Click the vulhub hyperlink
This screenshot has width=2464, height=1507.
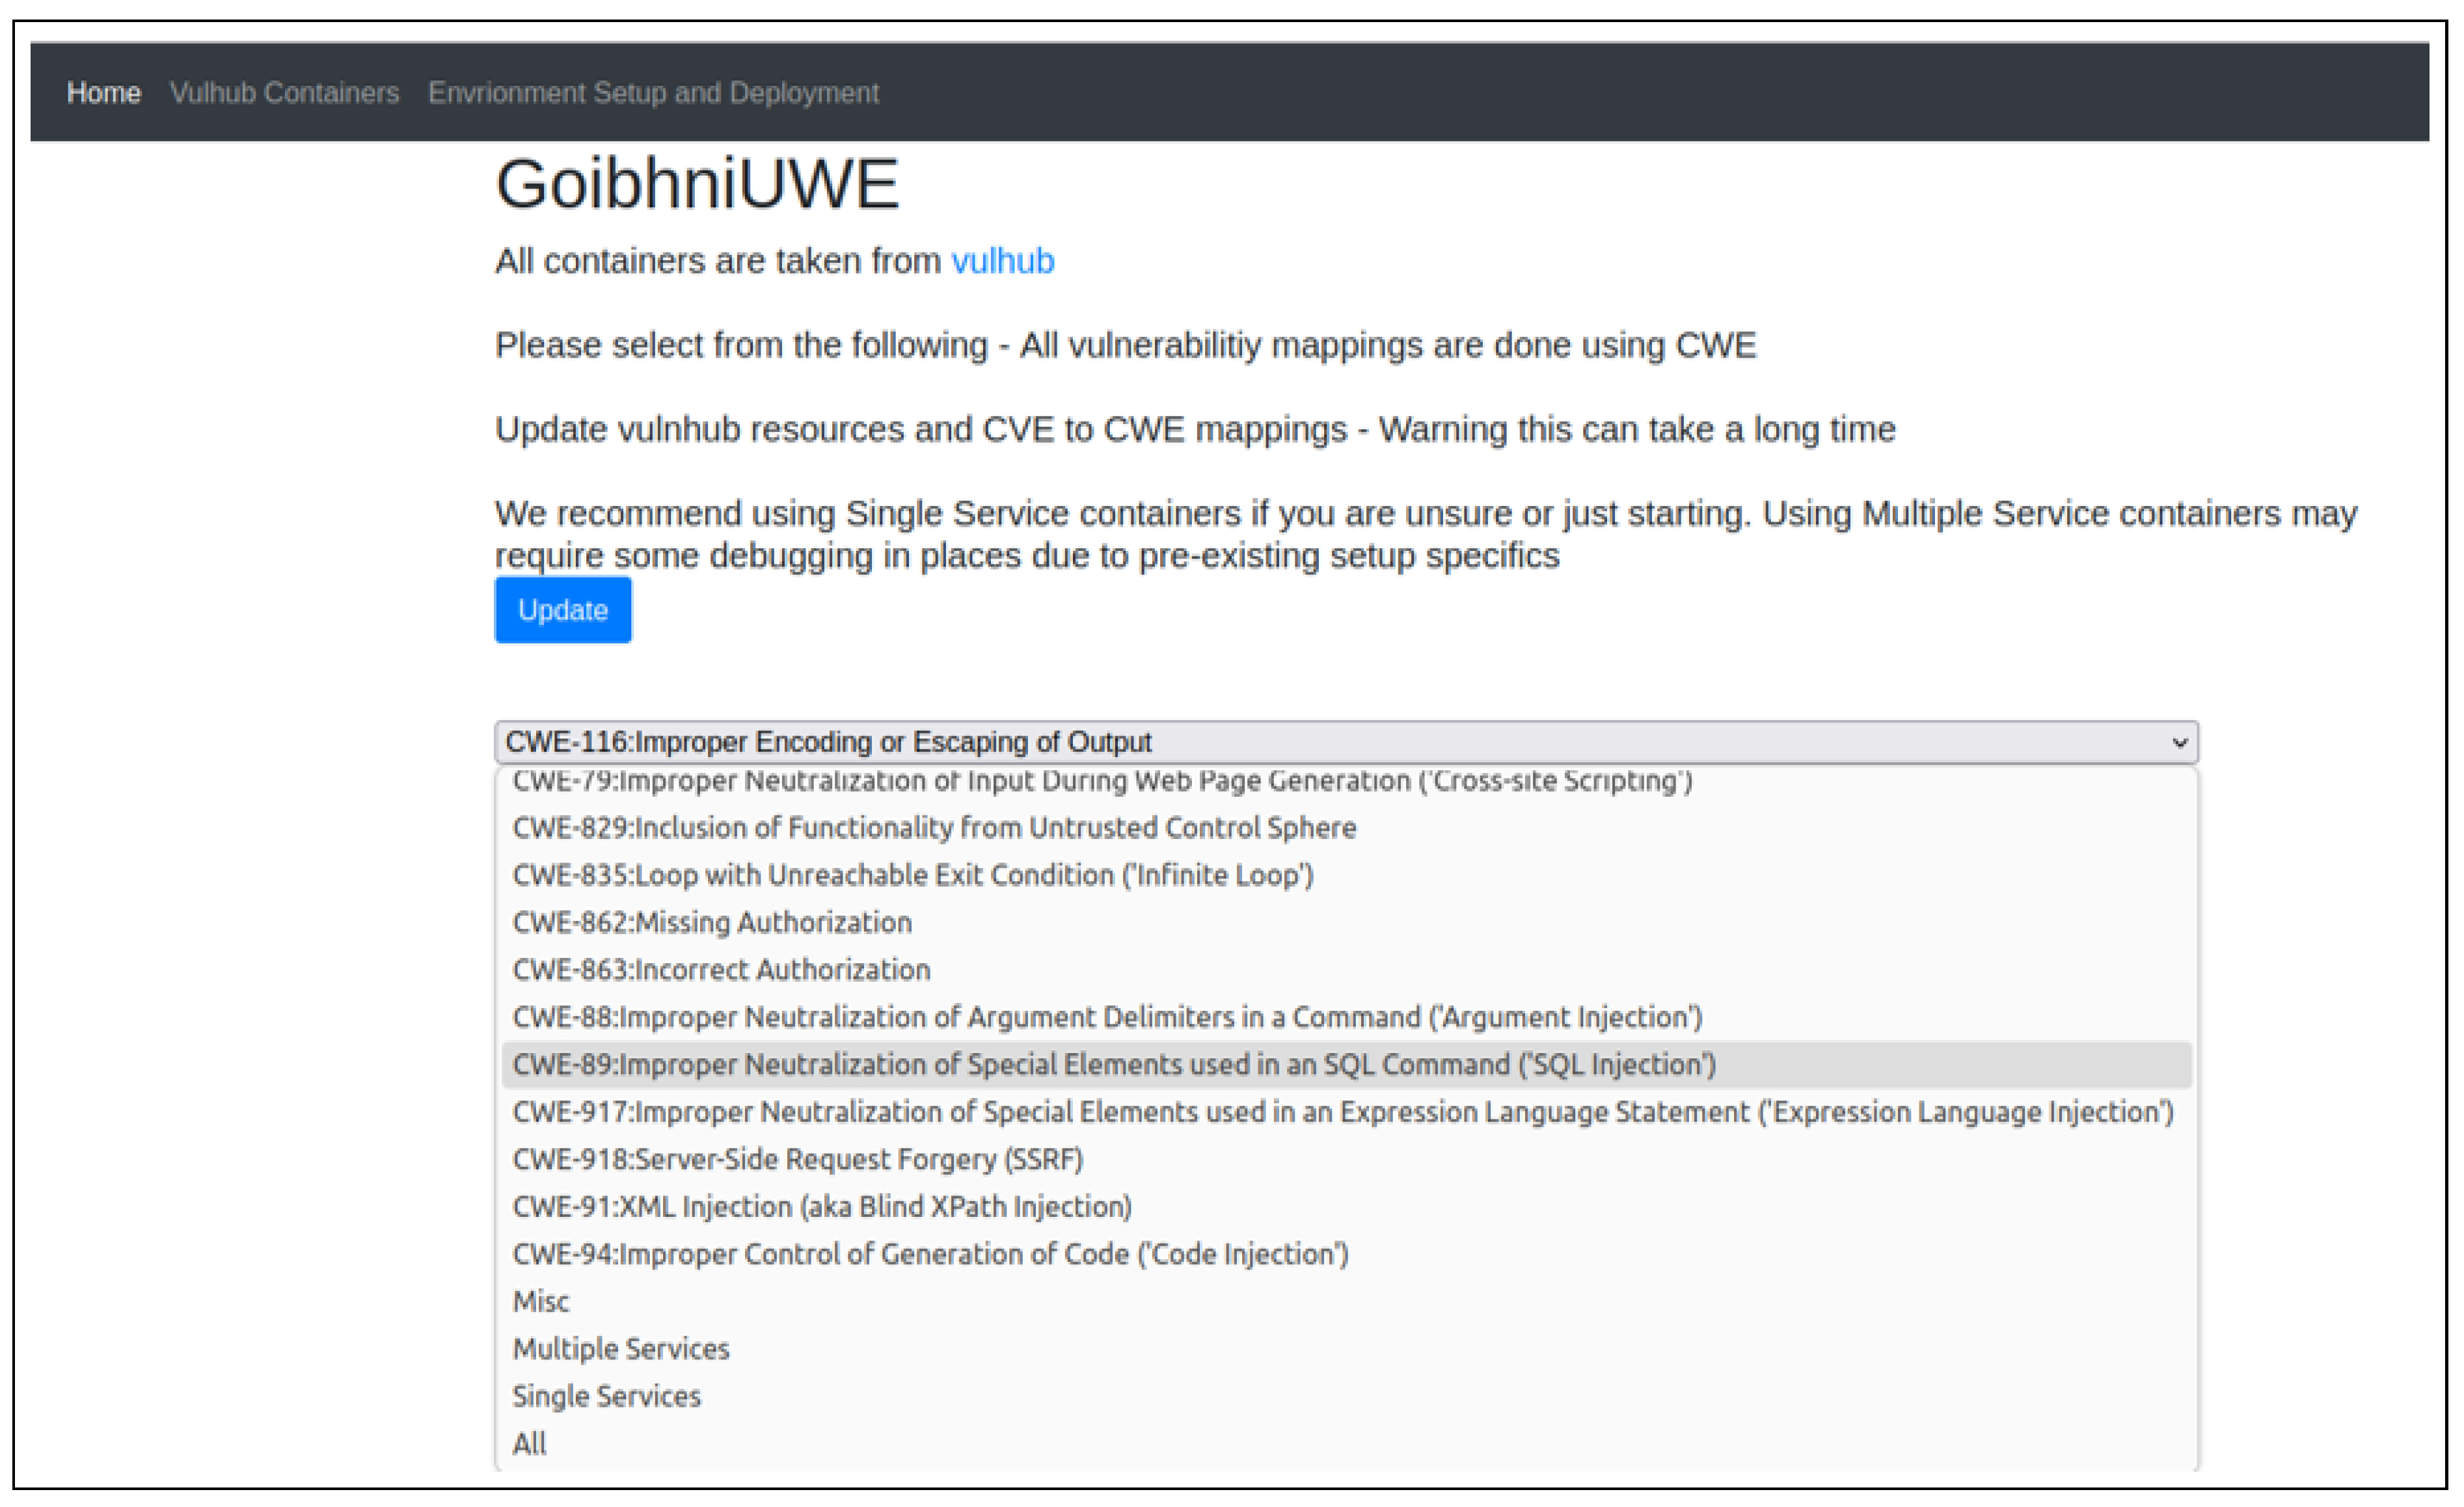point(1002,261)
